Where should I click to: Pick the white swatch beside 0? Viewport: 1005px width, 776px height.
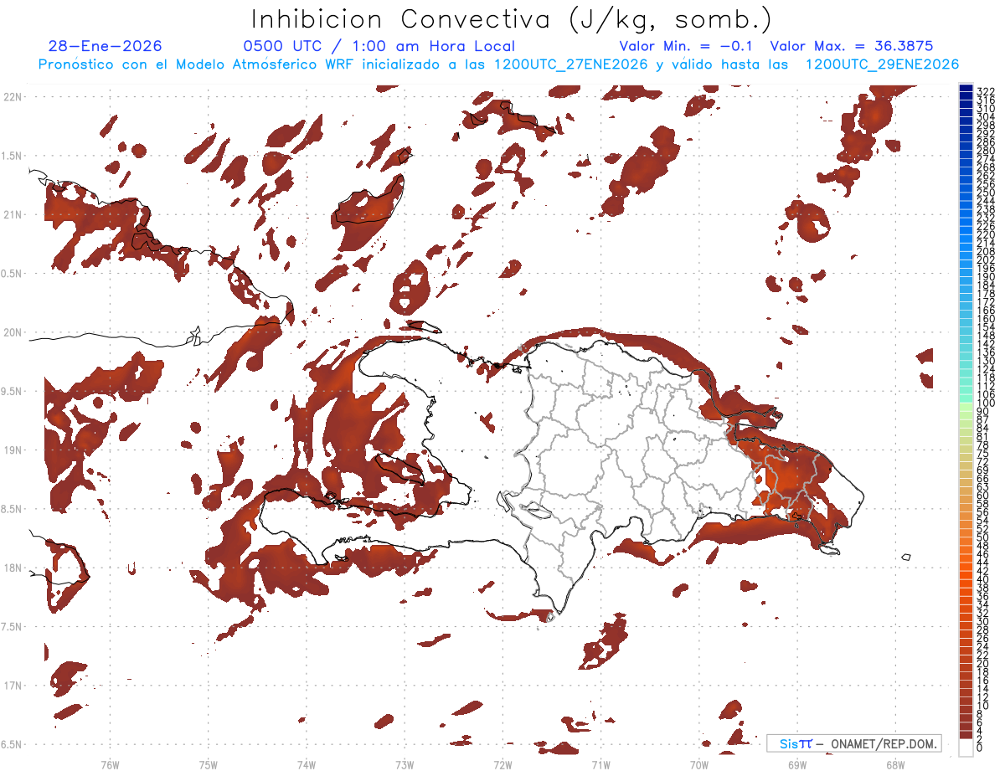[x=966, y=748]
